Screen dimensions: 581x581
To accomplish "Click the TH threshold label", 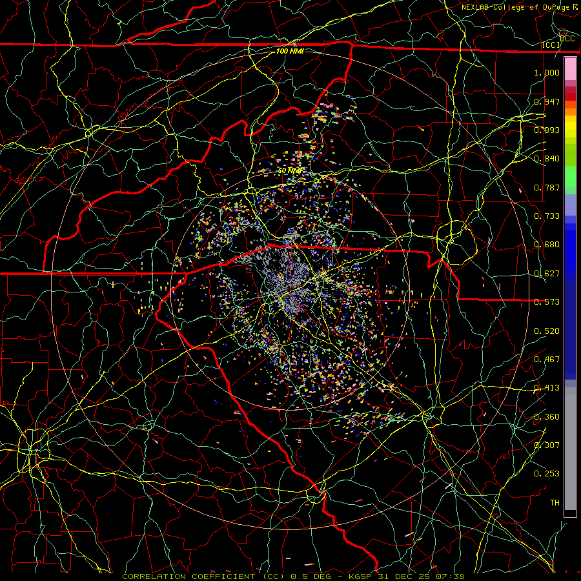I will 555,503.
